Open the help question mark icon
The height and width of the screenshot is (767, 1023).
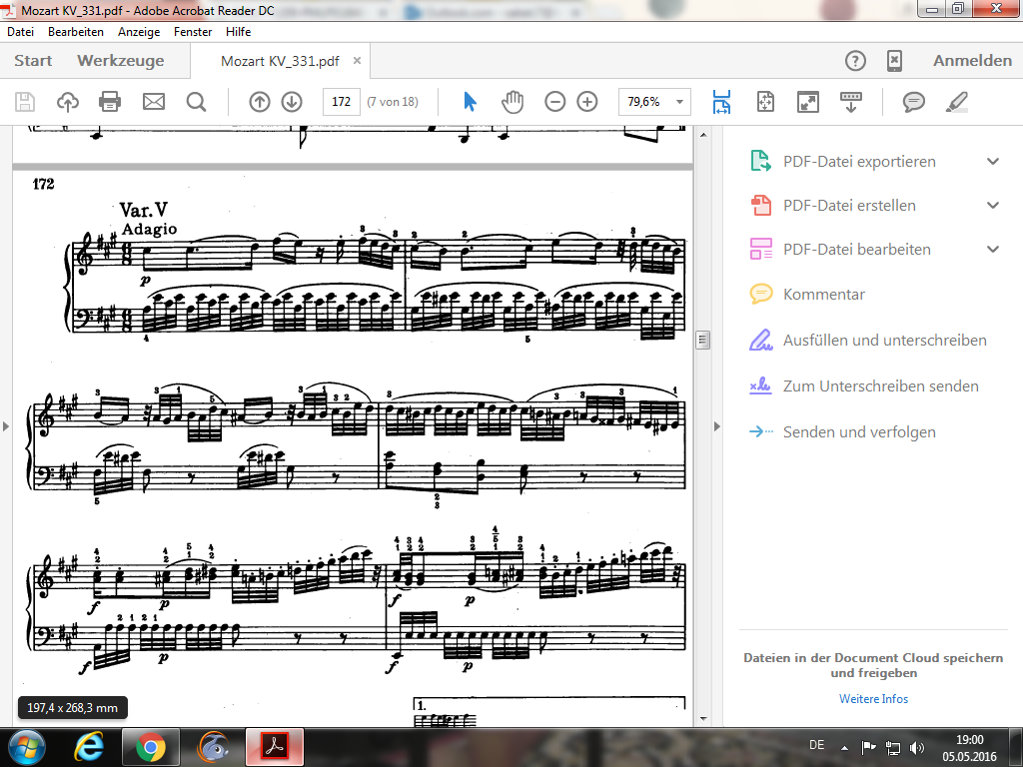pos(855,61)
